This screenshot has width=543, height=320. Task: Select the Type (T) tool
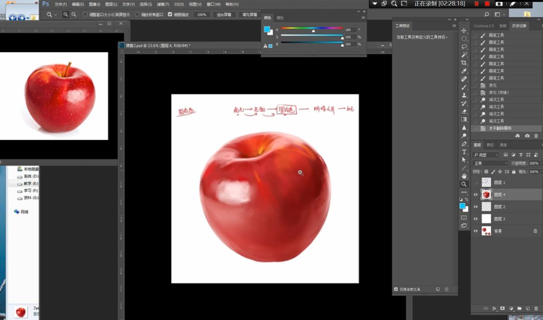pos(464,151)
